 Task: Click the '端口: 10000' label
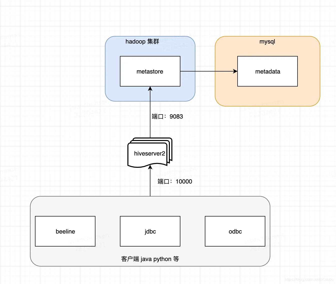tap(175, 181)
